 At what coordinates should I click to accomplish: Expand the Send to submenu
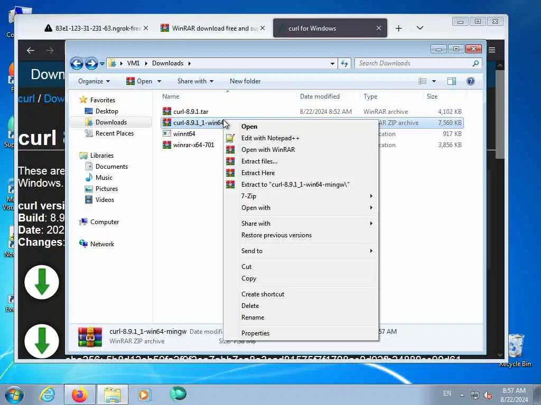tap(307, 250)
